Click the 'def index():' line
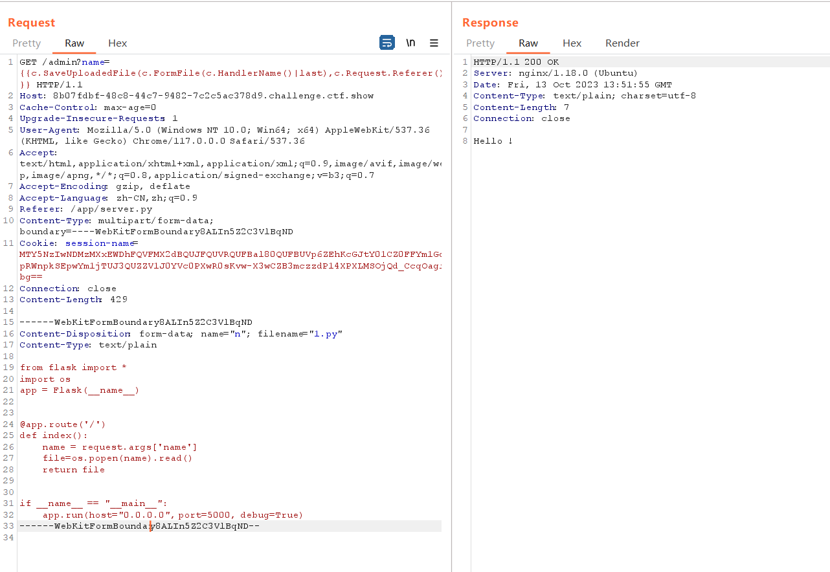The image size is (830, 572). click(53, 435)
